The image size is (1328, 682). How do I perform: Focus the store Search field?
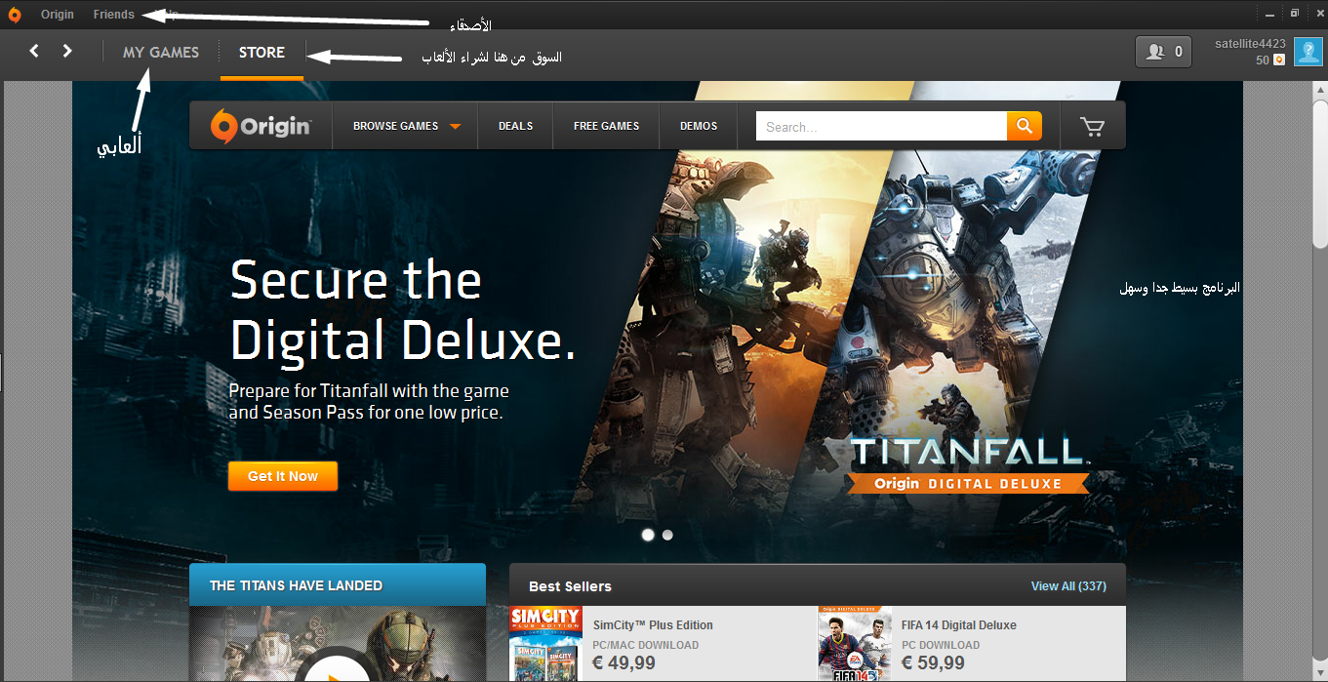(881, 126)
